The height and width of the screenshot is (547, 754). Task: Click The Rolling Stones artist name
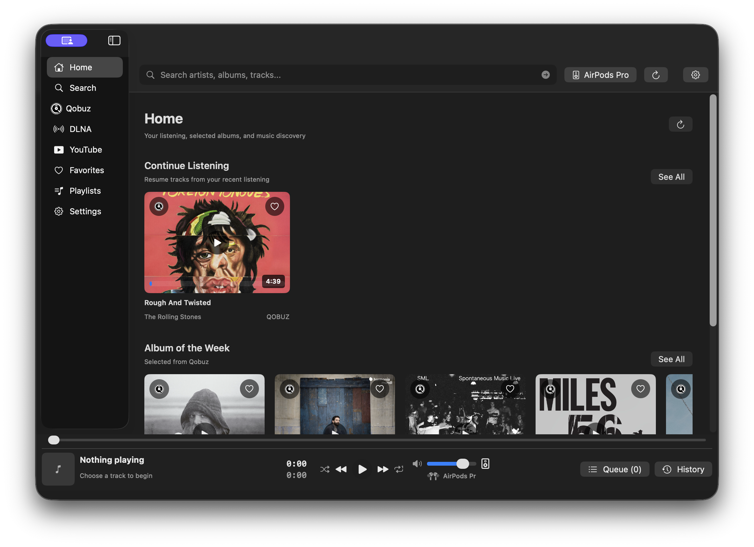click(173, 317)
